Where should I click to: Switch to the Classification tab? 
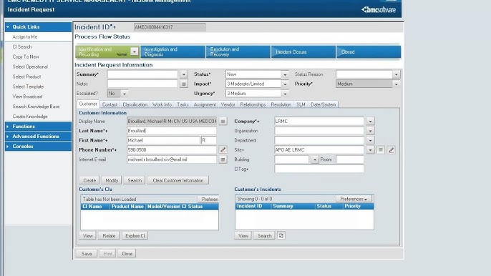[x=135, y=104]
